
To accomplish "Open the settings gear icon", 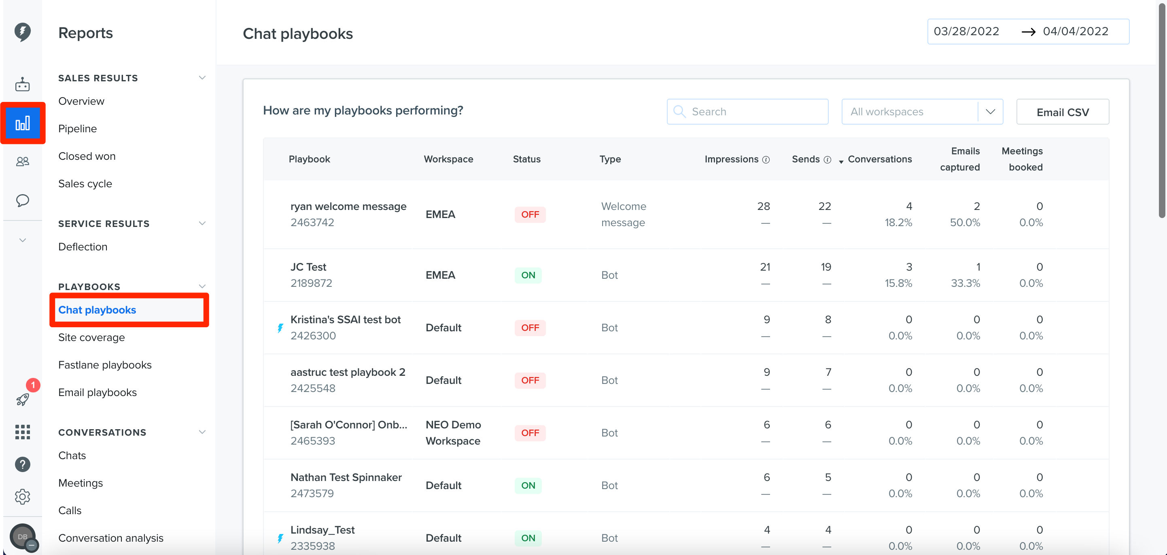I will [23, 497].
